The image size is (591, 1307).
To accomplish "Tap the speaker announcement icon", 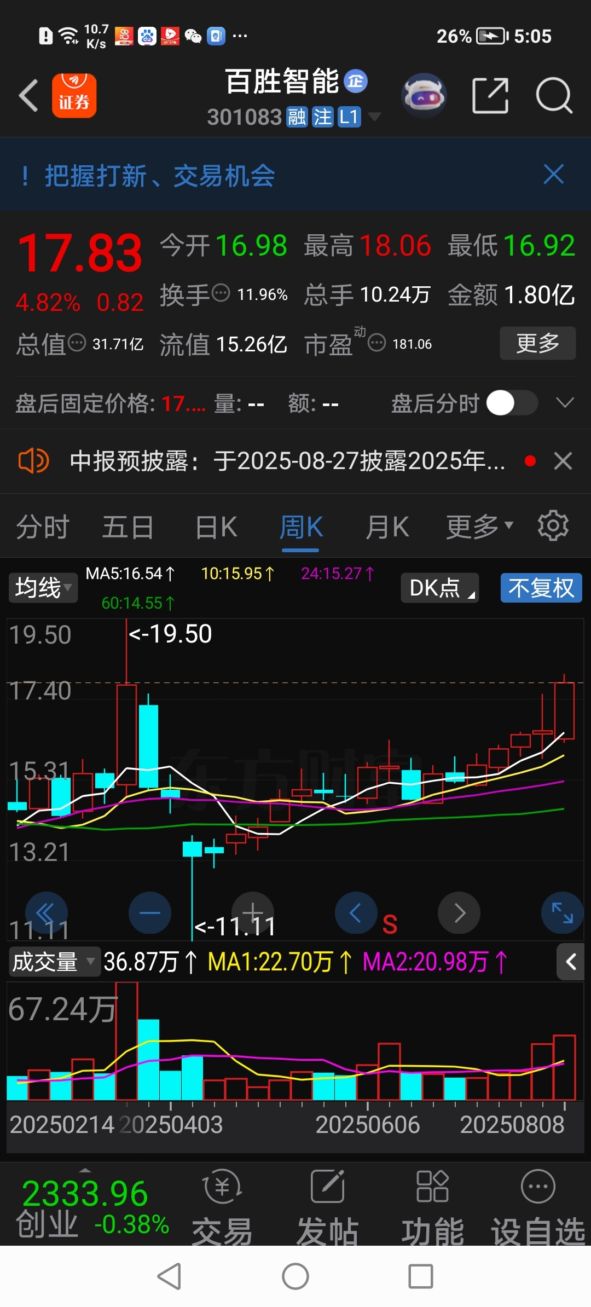I will 33,461.
